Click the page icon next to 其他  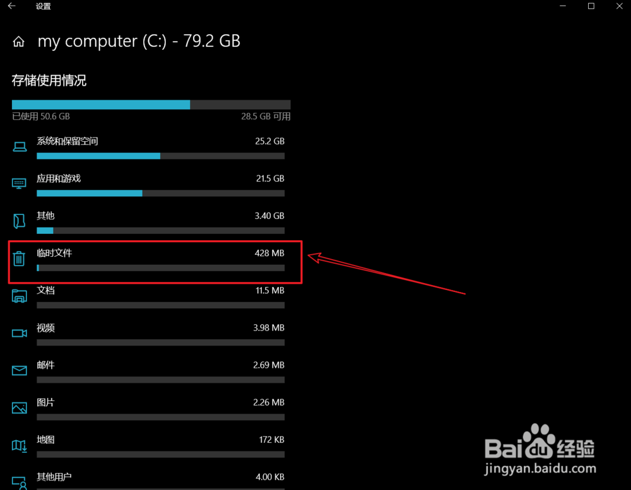point(20,221)
